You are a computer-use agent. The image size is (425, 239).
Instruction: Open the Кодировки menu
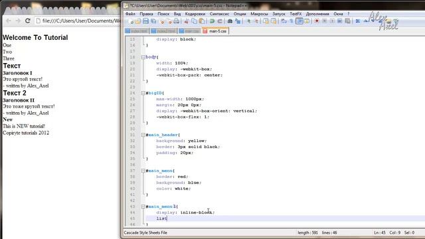[x=195, y=14]
